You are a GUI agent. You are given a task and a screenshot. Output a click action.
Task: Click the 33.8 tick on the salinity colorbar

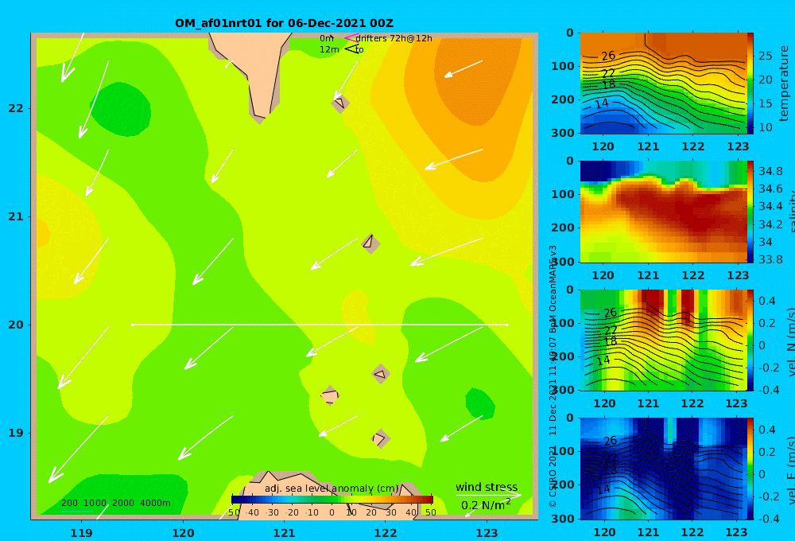[770, 259]
